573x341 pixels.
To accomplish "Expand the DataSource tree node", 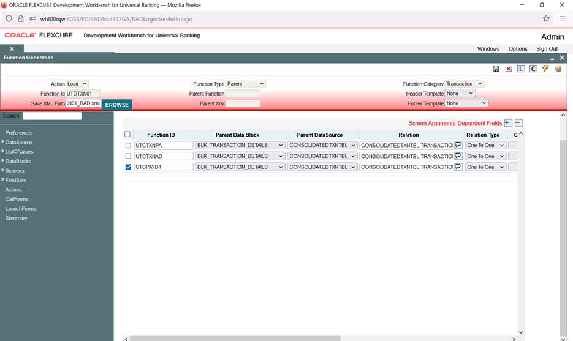I will point(3,141).
